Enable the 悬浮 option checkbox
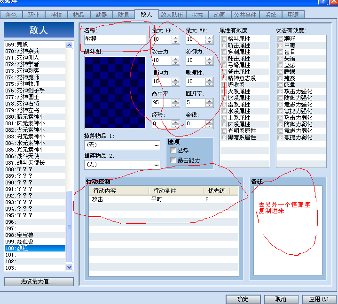 coord(173,150)
